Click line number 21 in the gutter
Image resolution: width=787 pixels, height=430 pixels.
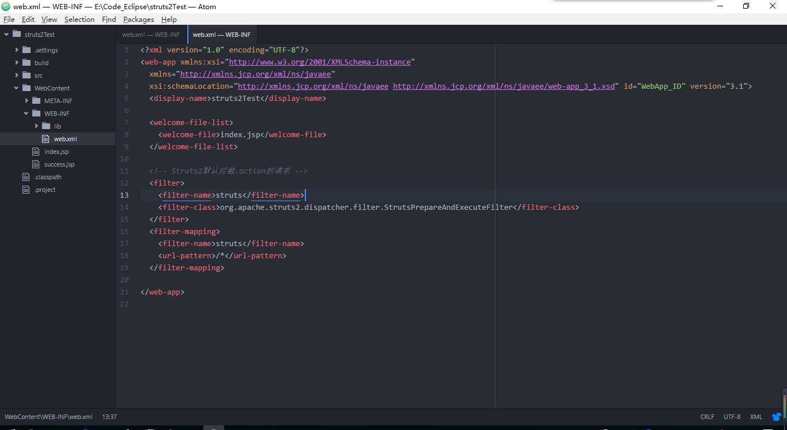pos(124,292)
